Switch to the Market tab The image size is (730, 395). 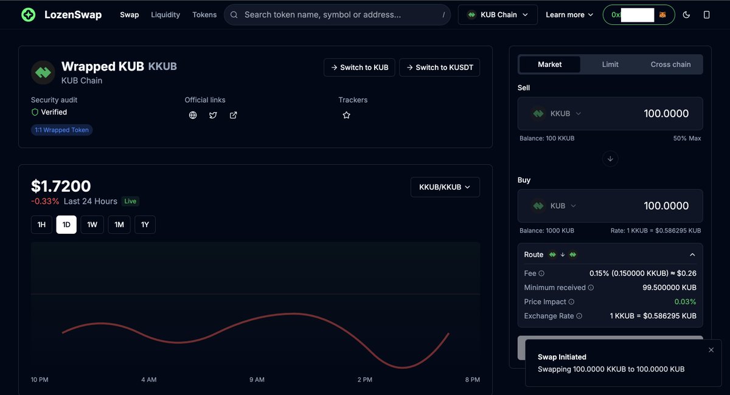pyautogui.click(x=550, y=65)
